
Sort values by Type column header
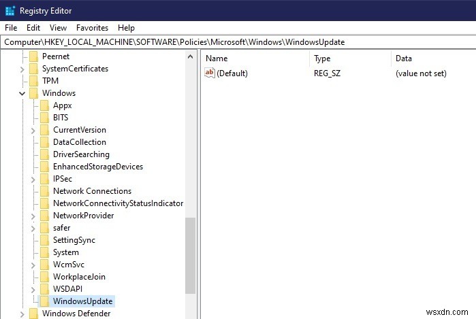coord(351,58)
